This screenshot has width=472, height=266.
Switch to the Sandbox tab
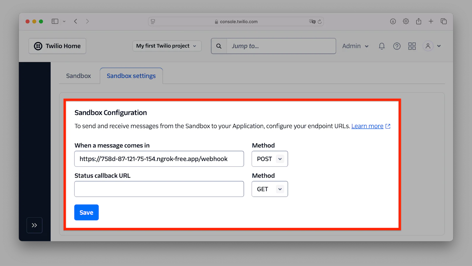click(x=78, y=76)
